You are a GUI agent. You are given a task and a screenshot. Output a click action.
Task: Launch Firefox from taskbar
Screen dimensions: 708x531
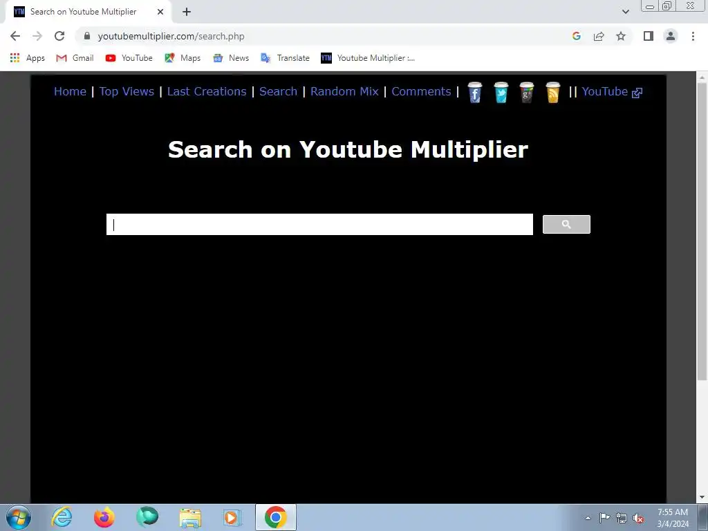click(104, 517)
